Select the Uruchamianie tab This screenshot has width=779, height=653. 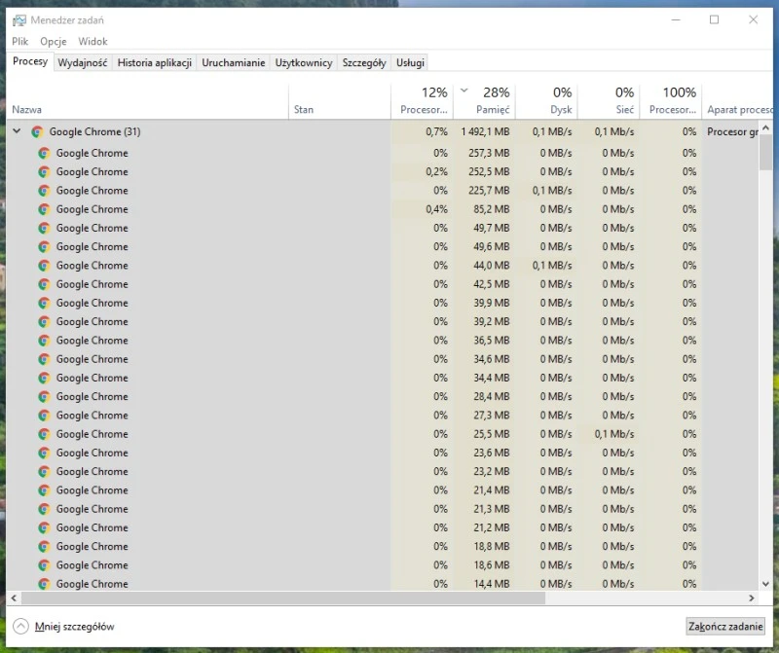click(234, 61)
